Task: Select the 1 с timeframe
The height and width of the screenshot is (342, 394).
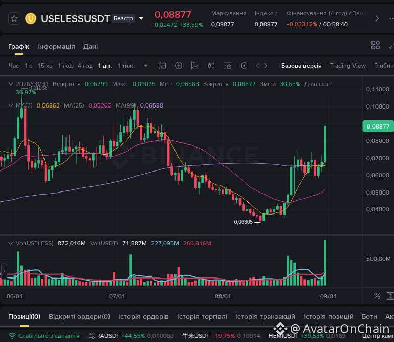Action: coord(28,66)
